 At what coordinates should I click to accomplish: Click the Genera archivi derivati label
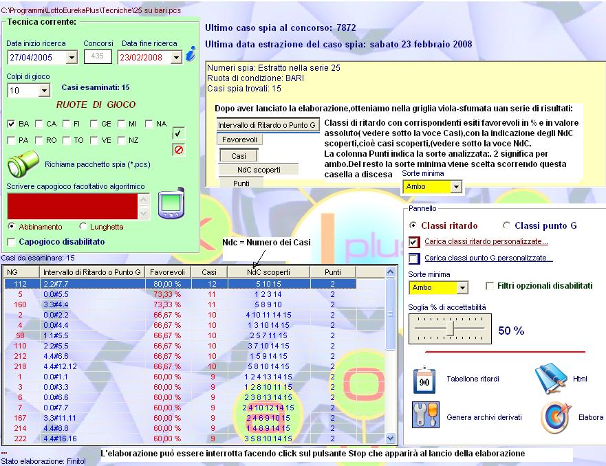point(484,417)
